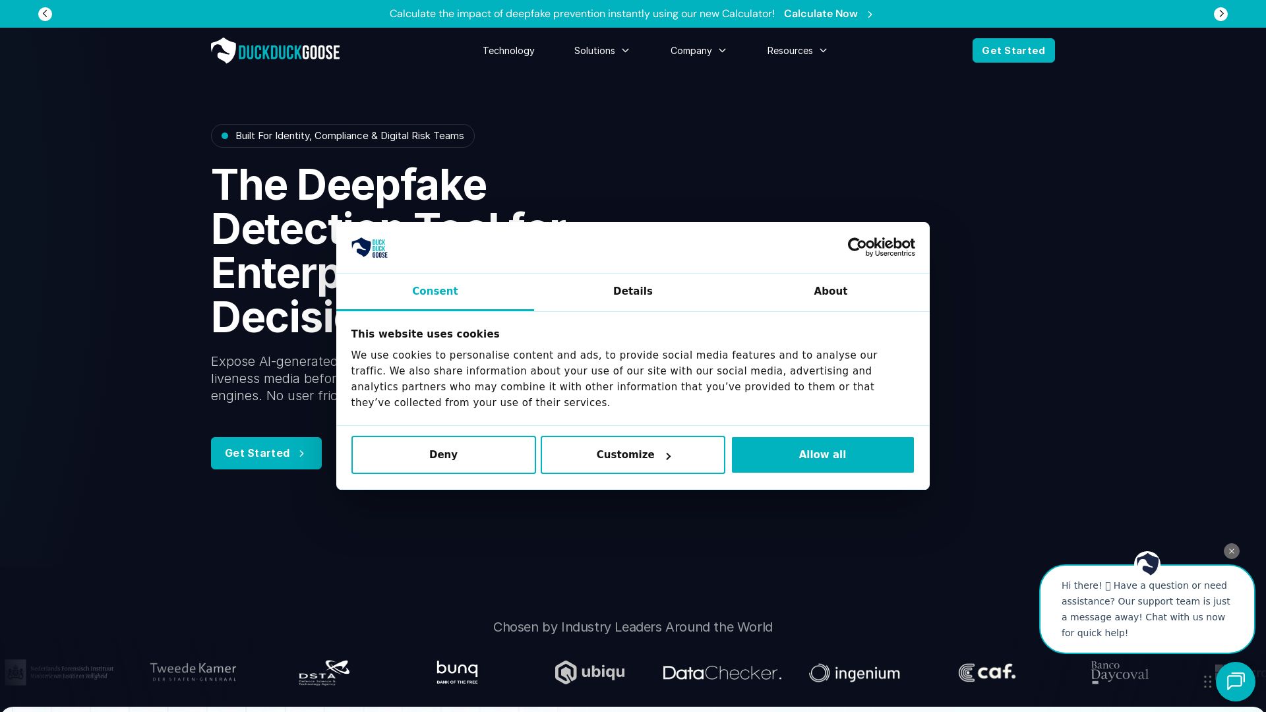Open the About tab in cookie dialog
Image resolution: width=1266 pixels, height=712 pixels.
pyautogui.click(x=830, y=291)
